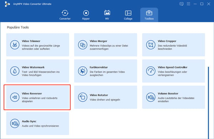Viewport: 214px width, 139px height.
Task: Open the Audio Sync icon
Action: pyautogui.click(x=15, y=123)
